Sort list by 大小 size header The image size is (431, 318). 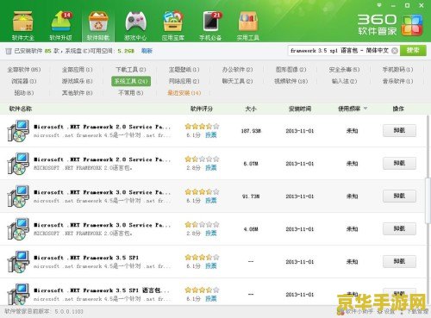(x=251, y=109)
